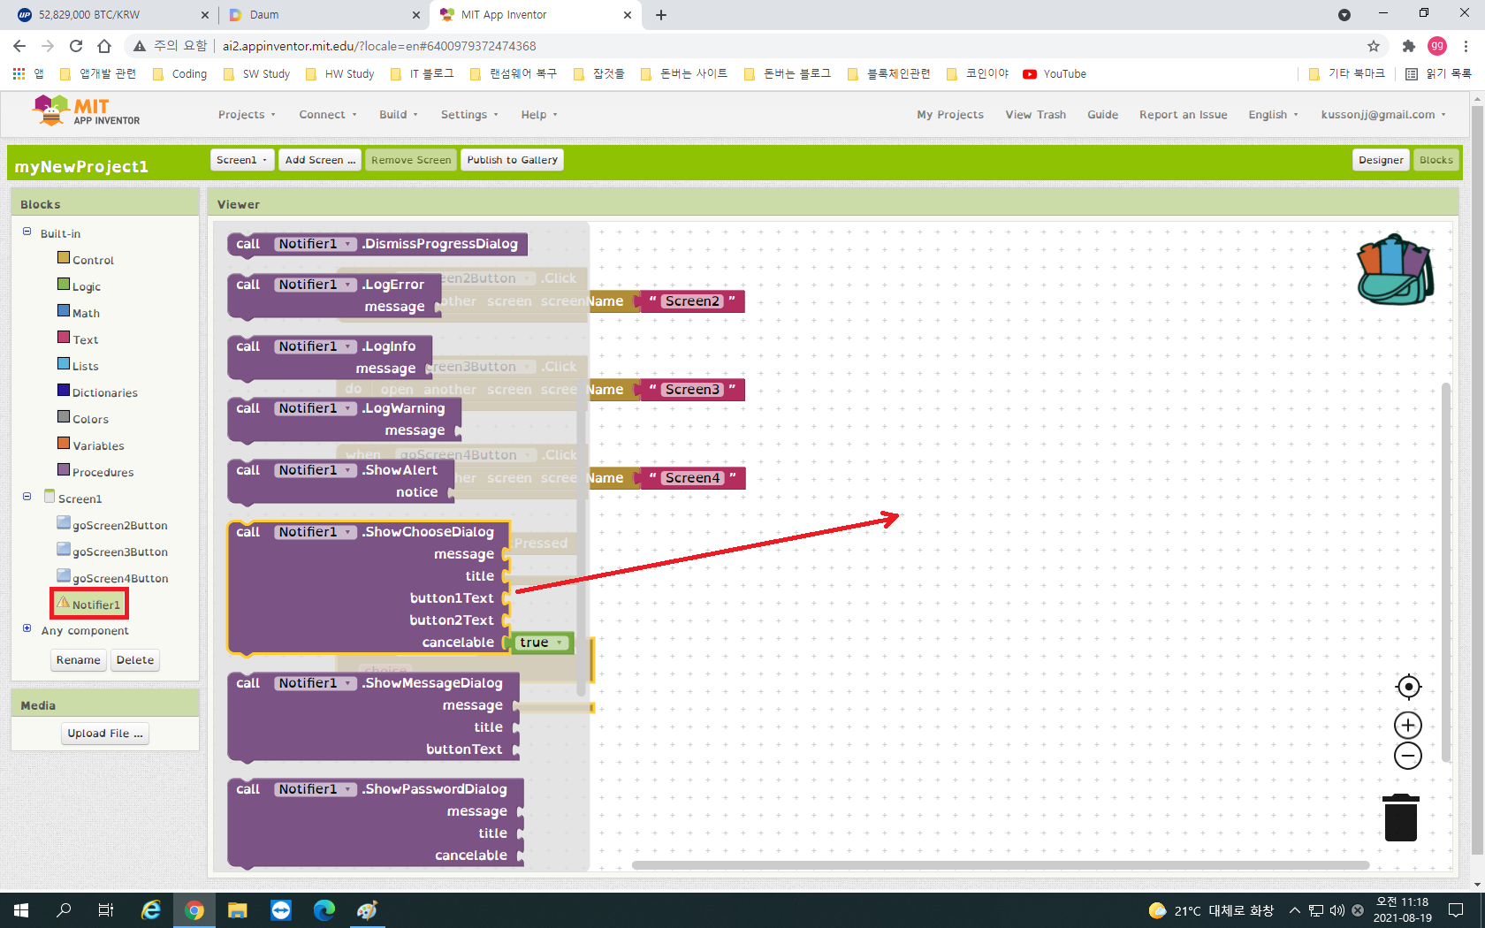Click Report an Issue link
1485x928 pixels.
[x=1183, y=114]
